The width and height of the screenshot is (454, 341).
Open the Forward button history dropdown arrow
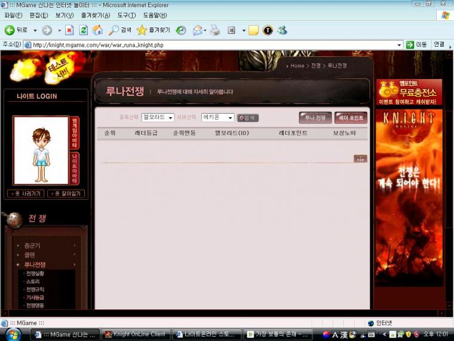59,31
